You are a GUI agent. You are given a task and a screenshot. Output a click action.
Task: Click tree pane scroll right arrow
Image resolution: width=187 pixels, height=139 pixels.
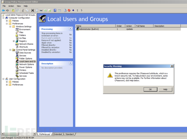point(34,134)
